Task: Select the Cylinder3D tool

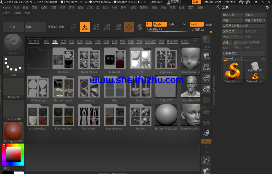Action: (255, 67)
